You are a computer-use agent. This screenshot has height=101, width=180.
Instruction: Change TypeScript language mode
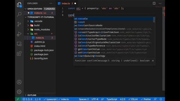coord(112,99)
